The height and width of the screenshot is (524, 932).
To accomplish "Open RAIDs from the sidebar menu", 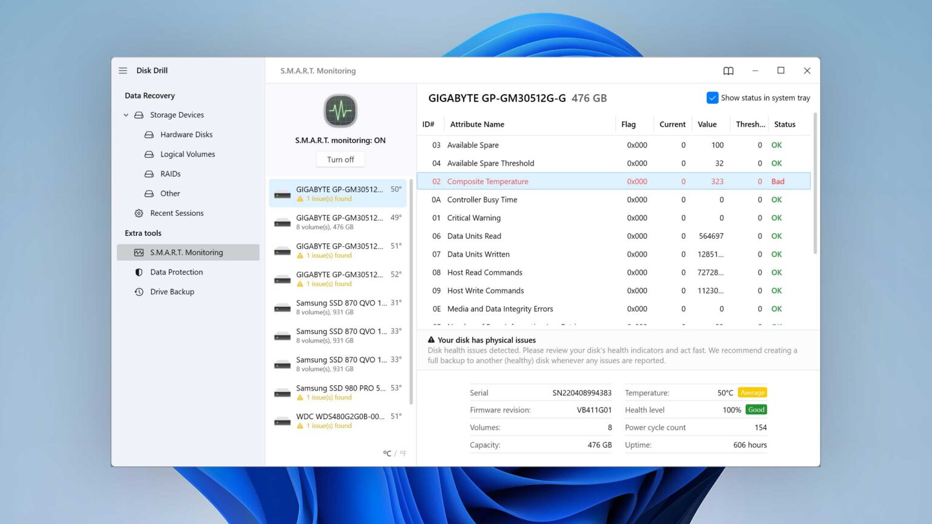I will (171, 173).
